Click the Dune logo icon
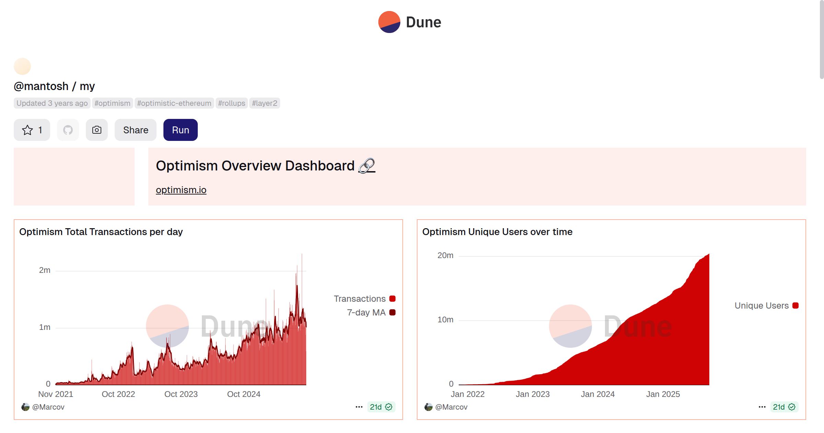 click(389, 22)
